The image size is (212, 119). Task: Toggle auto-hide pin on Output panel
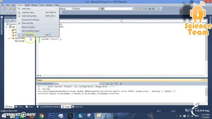point(204,80)
